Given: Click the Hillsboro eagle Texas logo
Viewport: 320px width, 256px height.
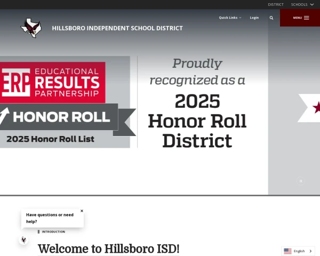Looking at the screenshot, I should coord(31,28).
